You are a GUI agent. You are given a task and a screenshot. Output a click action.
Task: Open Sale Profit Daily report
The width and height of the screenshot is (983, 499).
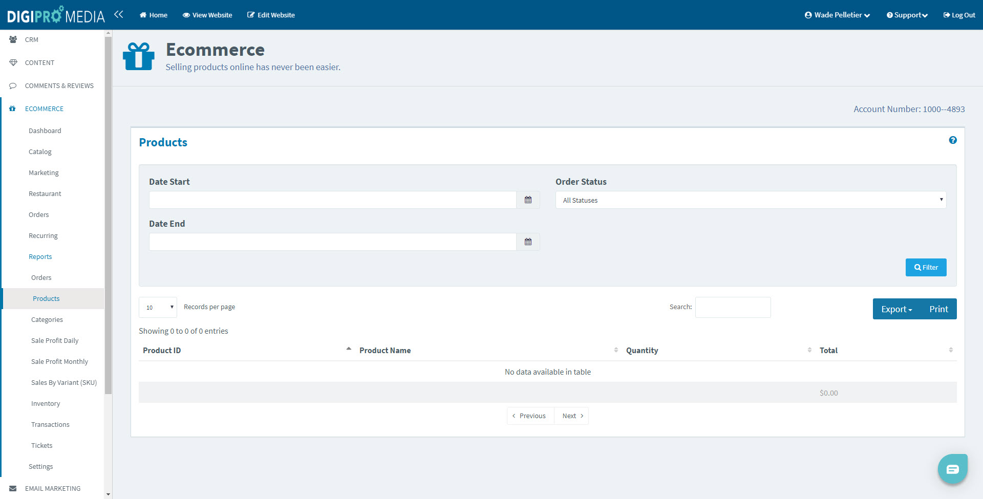coord(55,341)
